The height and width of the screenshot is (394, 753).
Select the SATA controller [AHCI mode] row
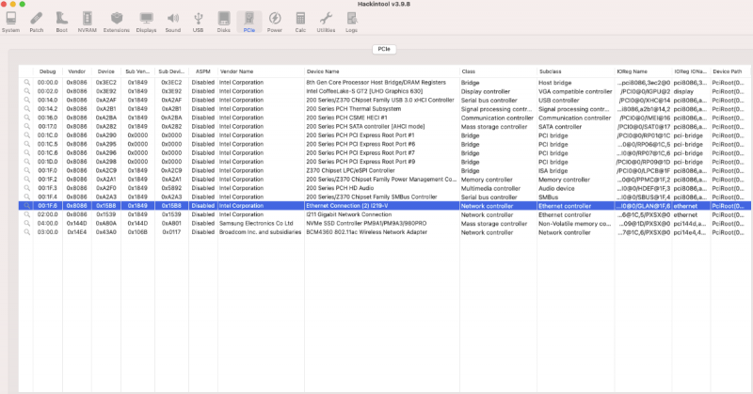tap(385, 126)
